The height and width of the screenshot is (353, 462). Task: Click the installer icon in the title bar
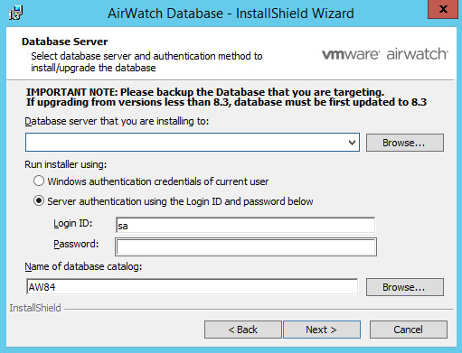point(15,14)
